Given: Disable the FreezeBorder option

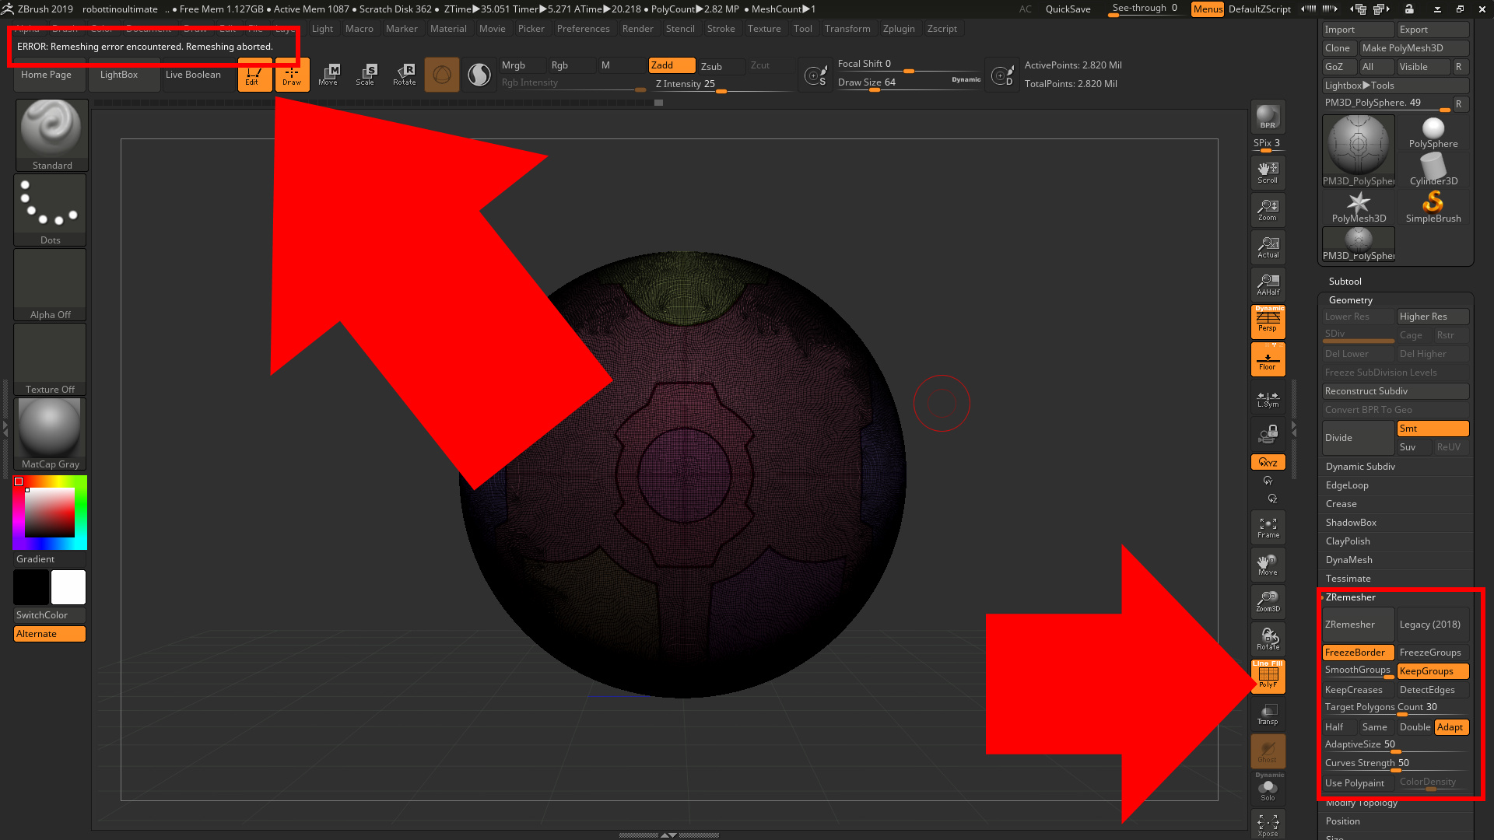Looking at the screenshot, I should (x=1357, y=652).
